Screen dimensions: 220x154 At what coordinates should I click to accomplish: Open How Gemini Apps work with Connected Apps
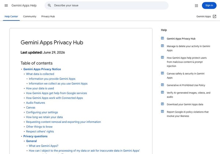click(x=54, y=98)
